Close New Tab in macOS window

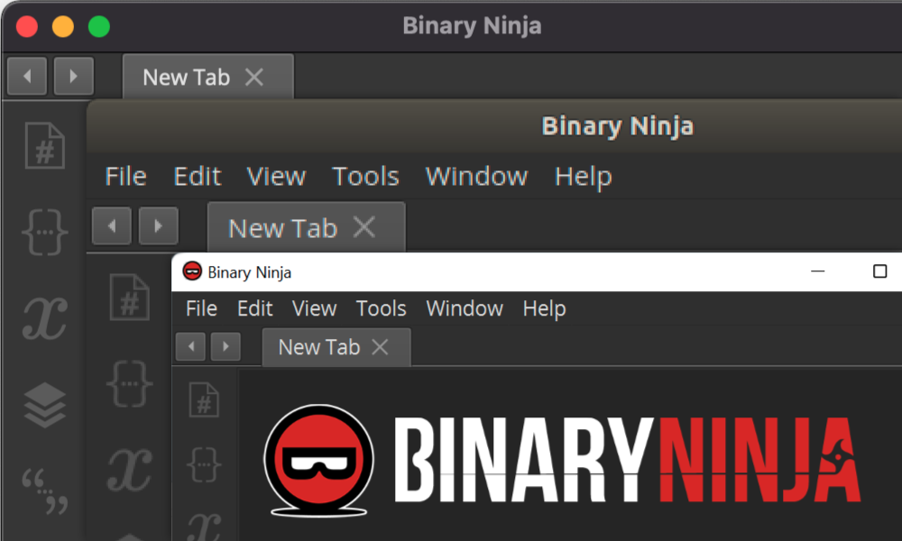click(254, 77)
